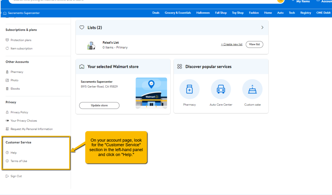Click the Faisal's List name text
332x195 pixels.
111,42
